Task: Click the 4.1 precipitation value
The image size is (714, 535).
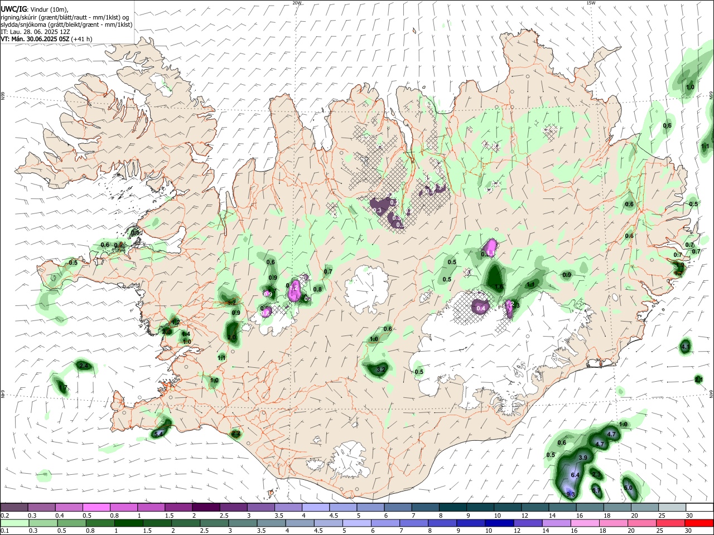Action: pos(686,347)
